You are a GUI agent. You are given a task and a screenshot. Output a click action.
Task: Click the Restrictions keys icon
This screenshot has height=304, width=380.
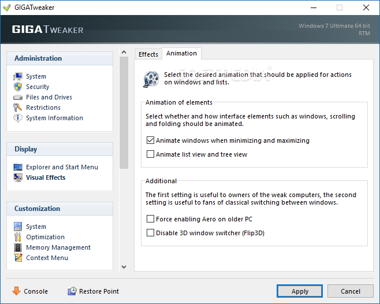click(x=18, y=107)
